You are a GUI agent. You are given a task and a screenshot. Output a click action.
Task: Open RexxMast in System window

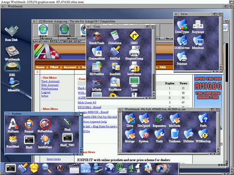[13, 141]
